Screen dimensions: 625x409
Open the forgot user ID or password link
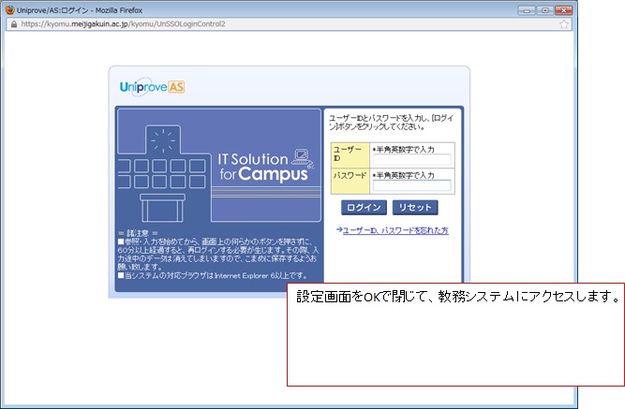point(395,230)
